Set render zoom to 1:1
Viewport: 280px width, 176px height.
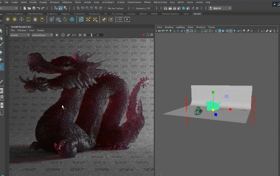(74, 35)
